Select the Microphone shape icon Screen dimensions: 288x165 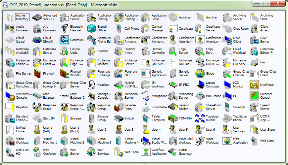click(146, 96)
